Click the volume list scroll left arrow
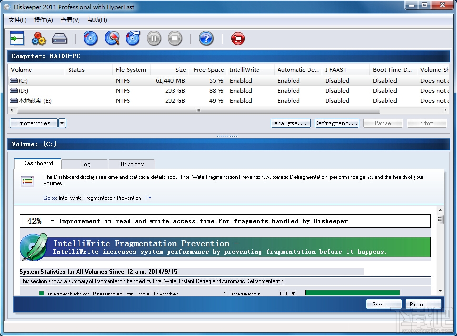 pyautogui.click(x=12, y=110)
